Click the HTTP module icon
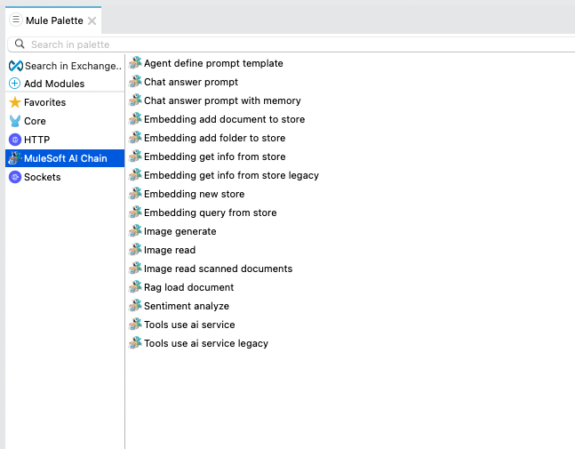Viewport: 575px width, 449px height. point(15,140)
